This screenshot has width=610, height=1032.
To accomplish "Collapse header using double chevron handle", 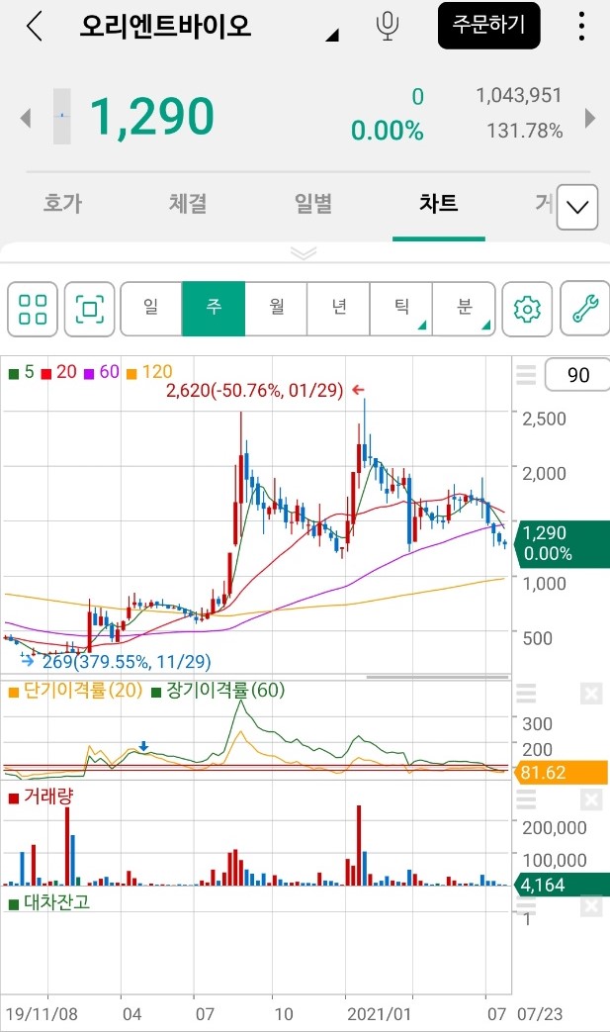I will [304, 253].
